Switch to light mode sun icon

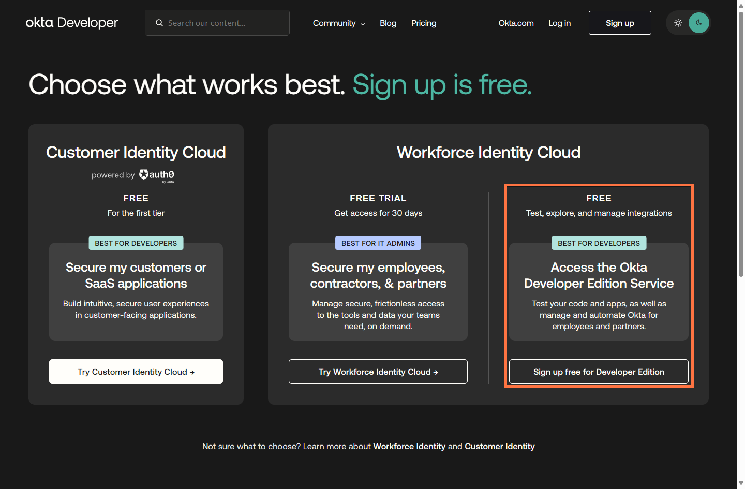pyautogui.click(x=678, y=23)
